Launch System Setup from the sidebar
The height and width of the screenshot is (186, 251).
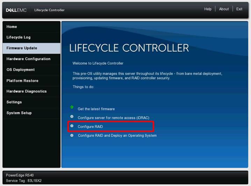click(31, 113)
